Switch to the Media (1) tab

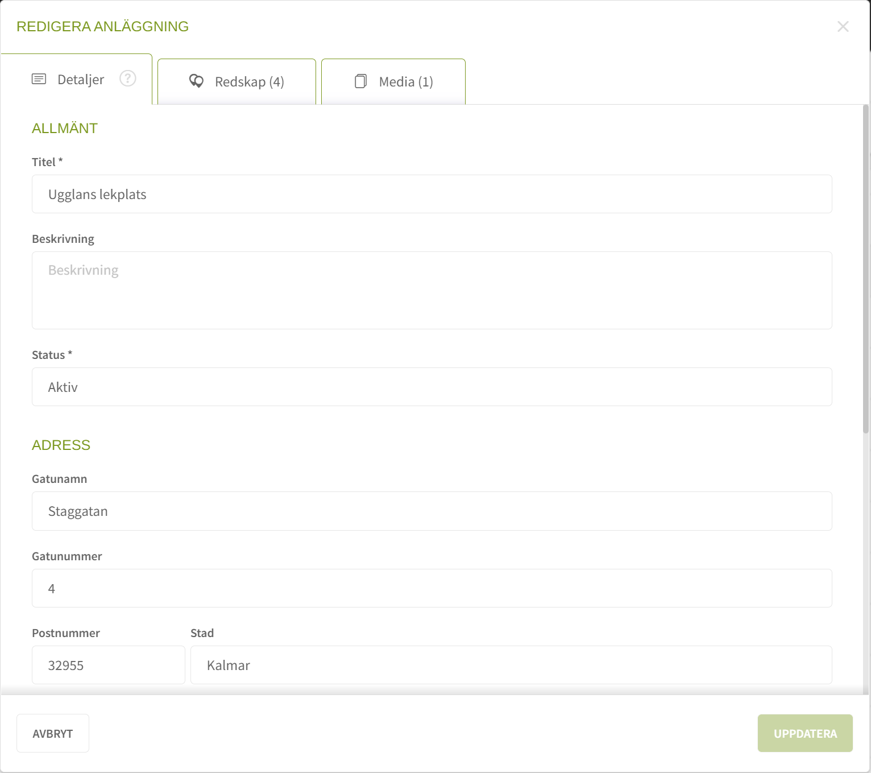click(405, 82)
